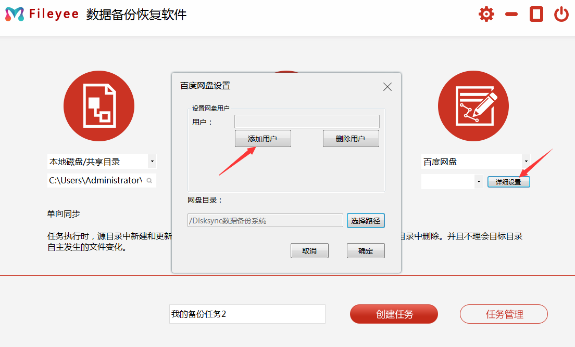Viewport: 575px width, 347px height.
Task: Maximize the window using the square icon
Action: coord(536,14)
